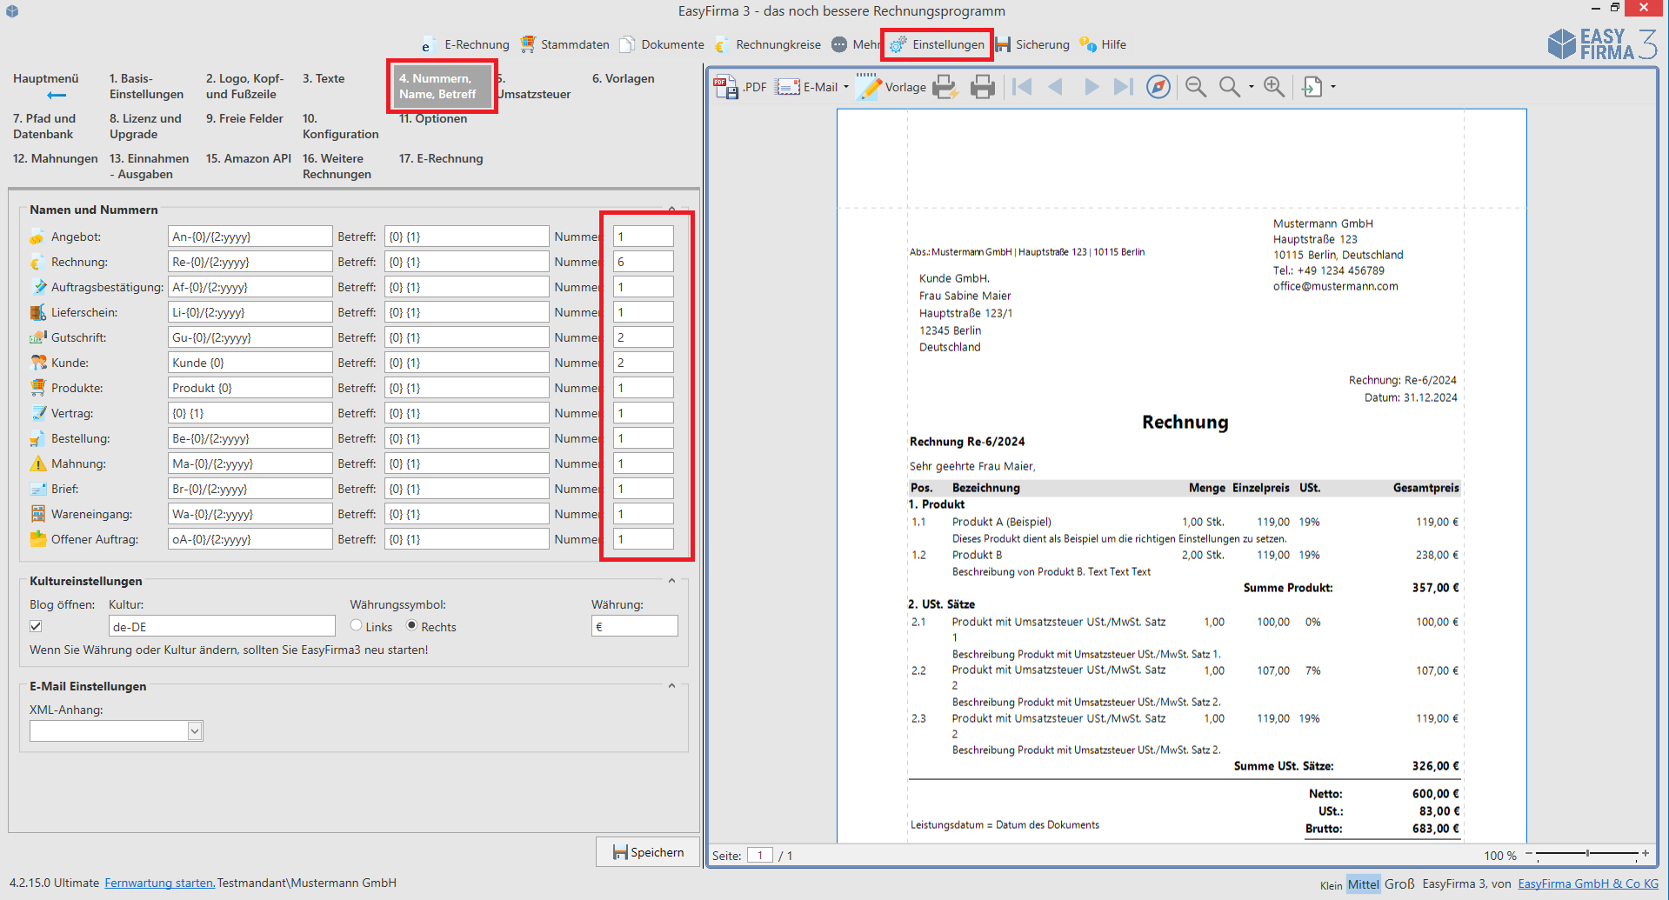The height and width of the screenshot is (900, 1669).
Task: Open 2. Logo, Kopf- und Fußzeile section
Action: pyautogui.click(x=244, y=86)
